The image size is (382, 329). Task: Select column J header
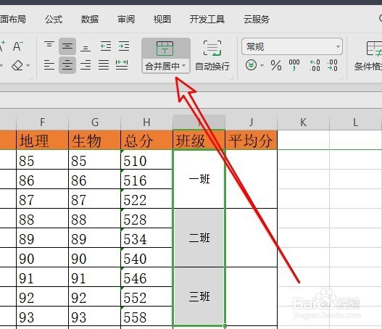[252, 122]
